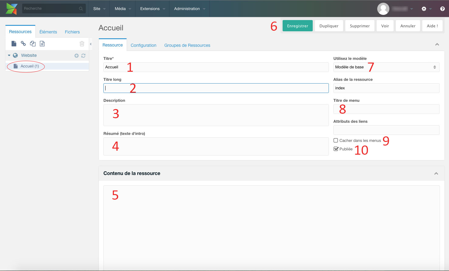Switch to the Fichiers tab
The image size is (449, 271).
(72, 32)
